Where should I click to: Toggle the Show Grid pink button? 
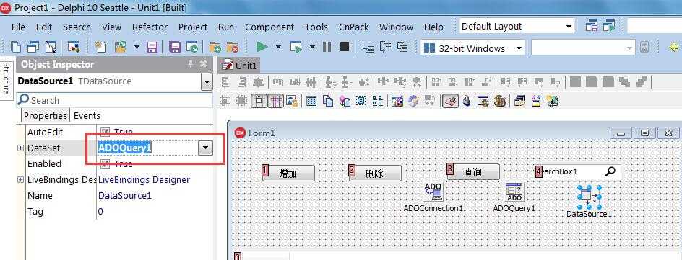coord(275,101)
